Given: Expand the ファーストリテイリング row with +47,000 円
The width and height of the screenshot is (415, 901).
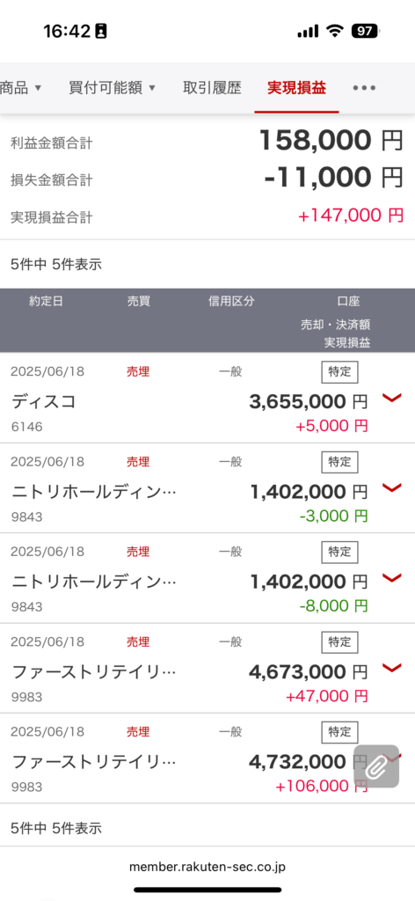Looking at the screenshot, I should tap(392, 668).
